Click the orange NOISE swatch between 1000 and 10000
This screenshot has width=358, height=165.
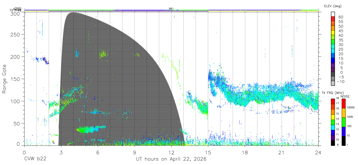[x=344, y=113]
